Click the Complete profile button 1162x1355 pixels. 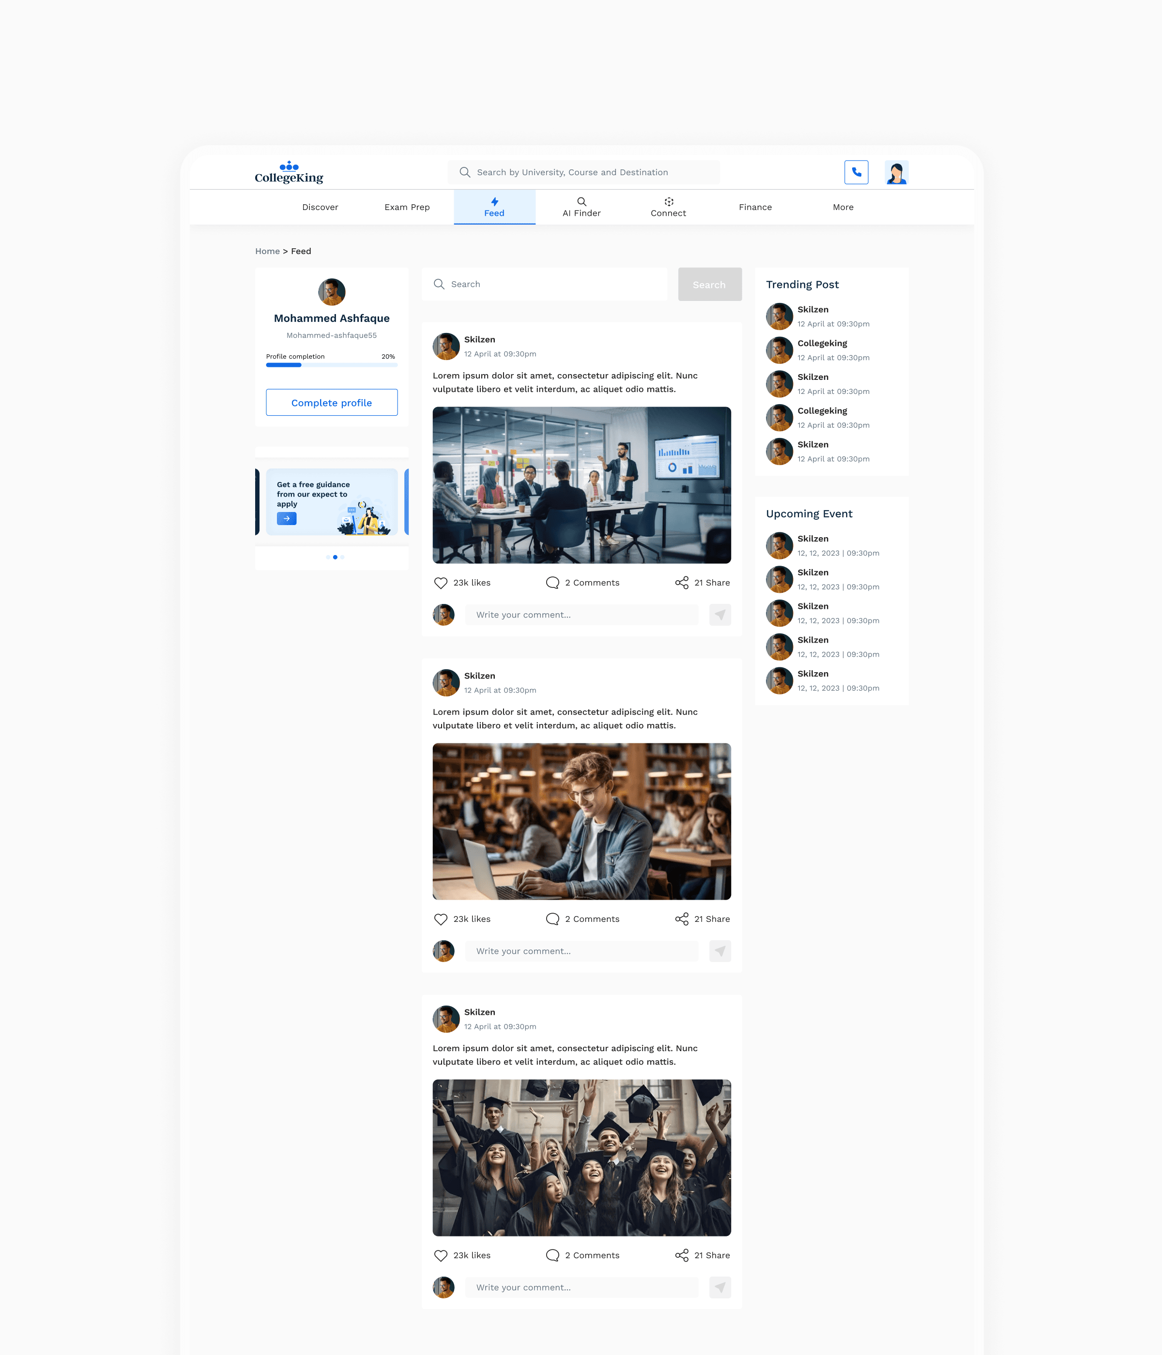(x=332, y=402)
